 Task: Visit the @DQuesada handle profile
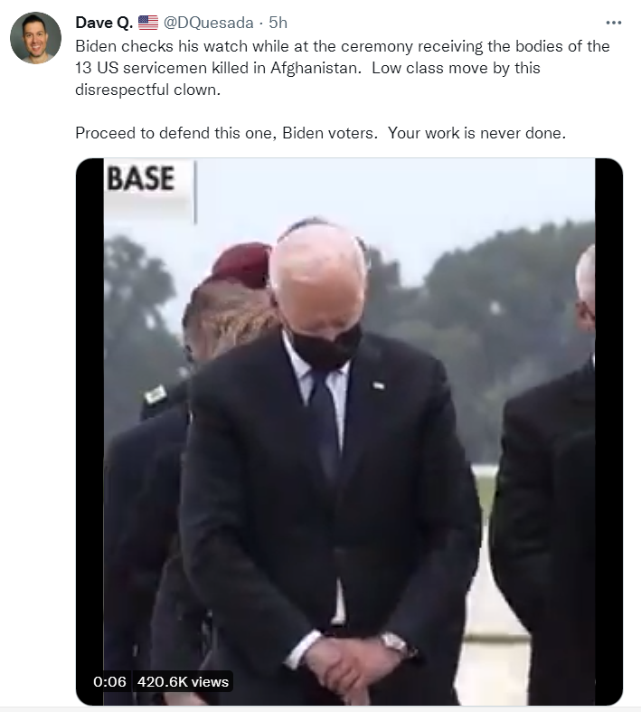[x=208, y=23]
